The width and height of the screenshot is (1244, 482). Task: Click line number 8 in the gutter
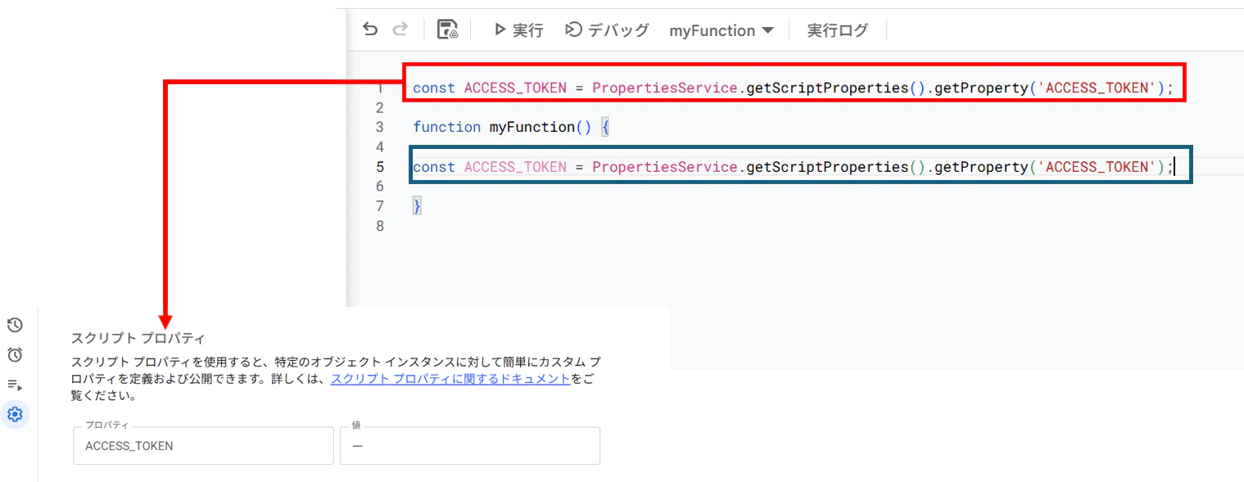click(379, 226)
